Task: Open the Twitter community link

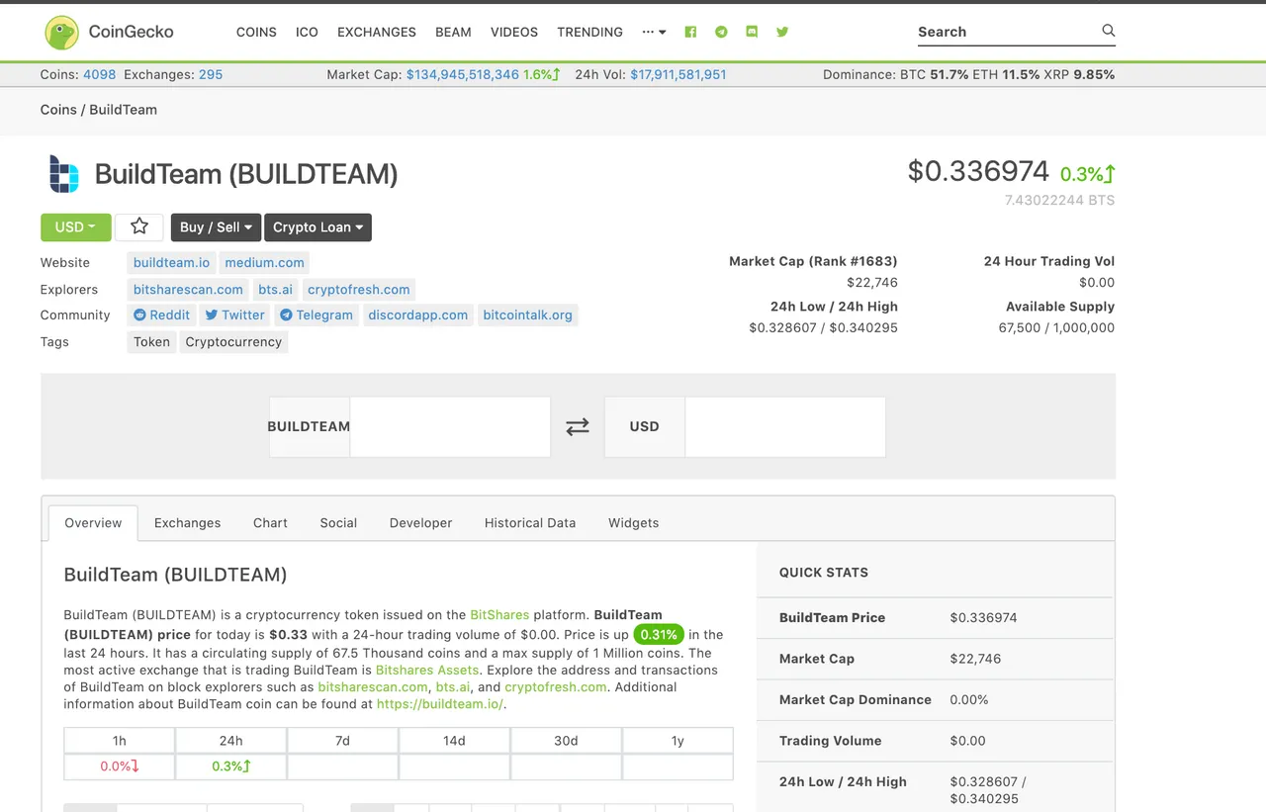Action: pyautogui.click(x=235, y=315)
